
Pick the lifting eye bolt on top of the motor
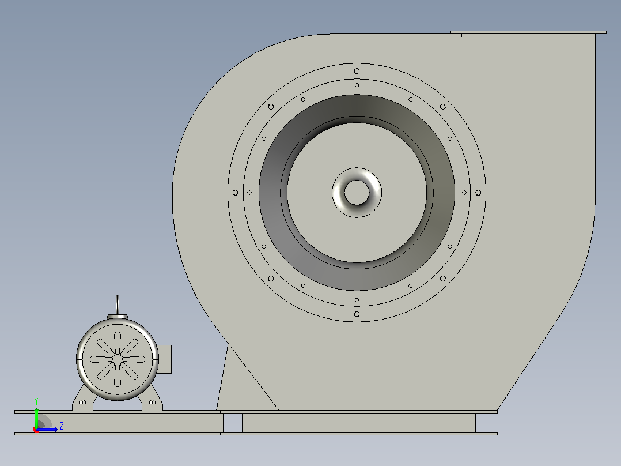118,305
